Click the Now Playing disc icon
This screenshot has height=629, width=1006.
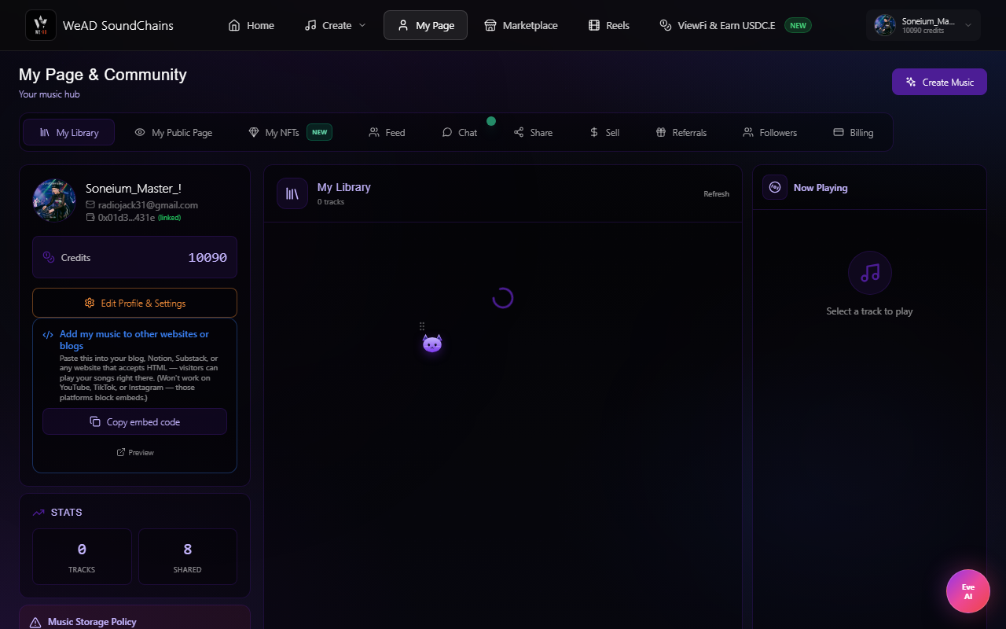(775, 187)
